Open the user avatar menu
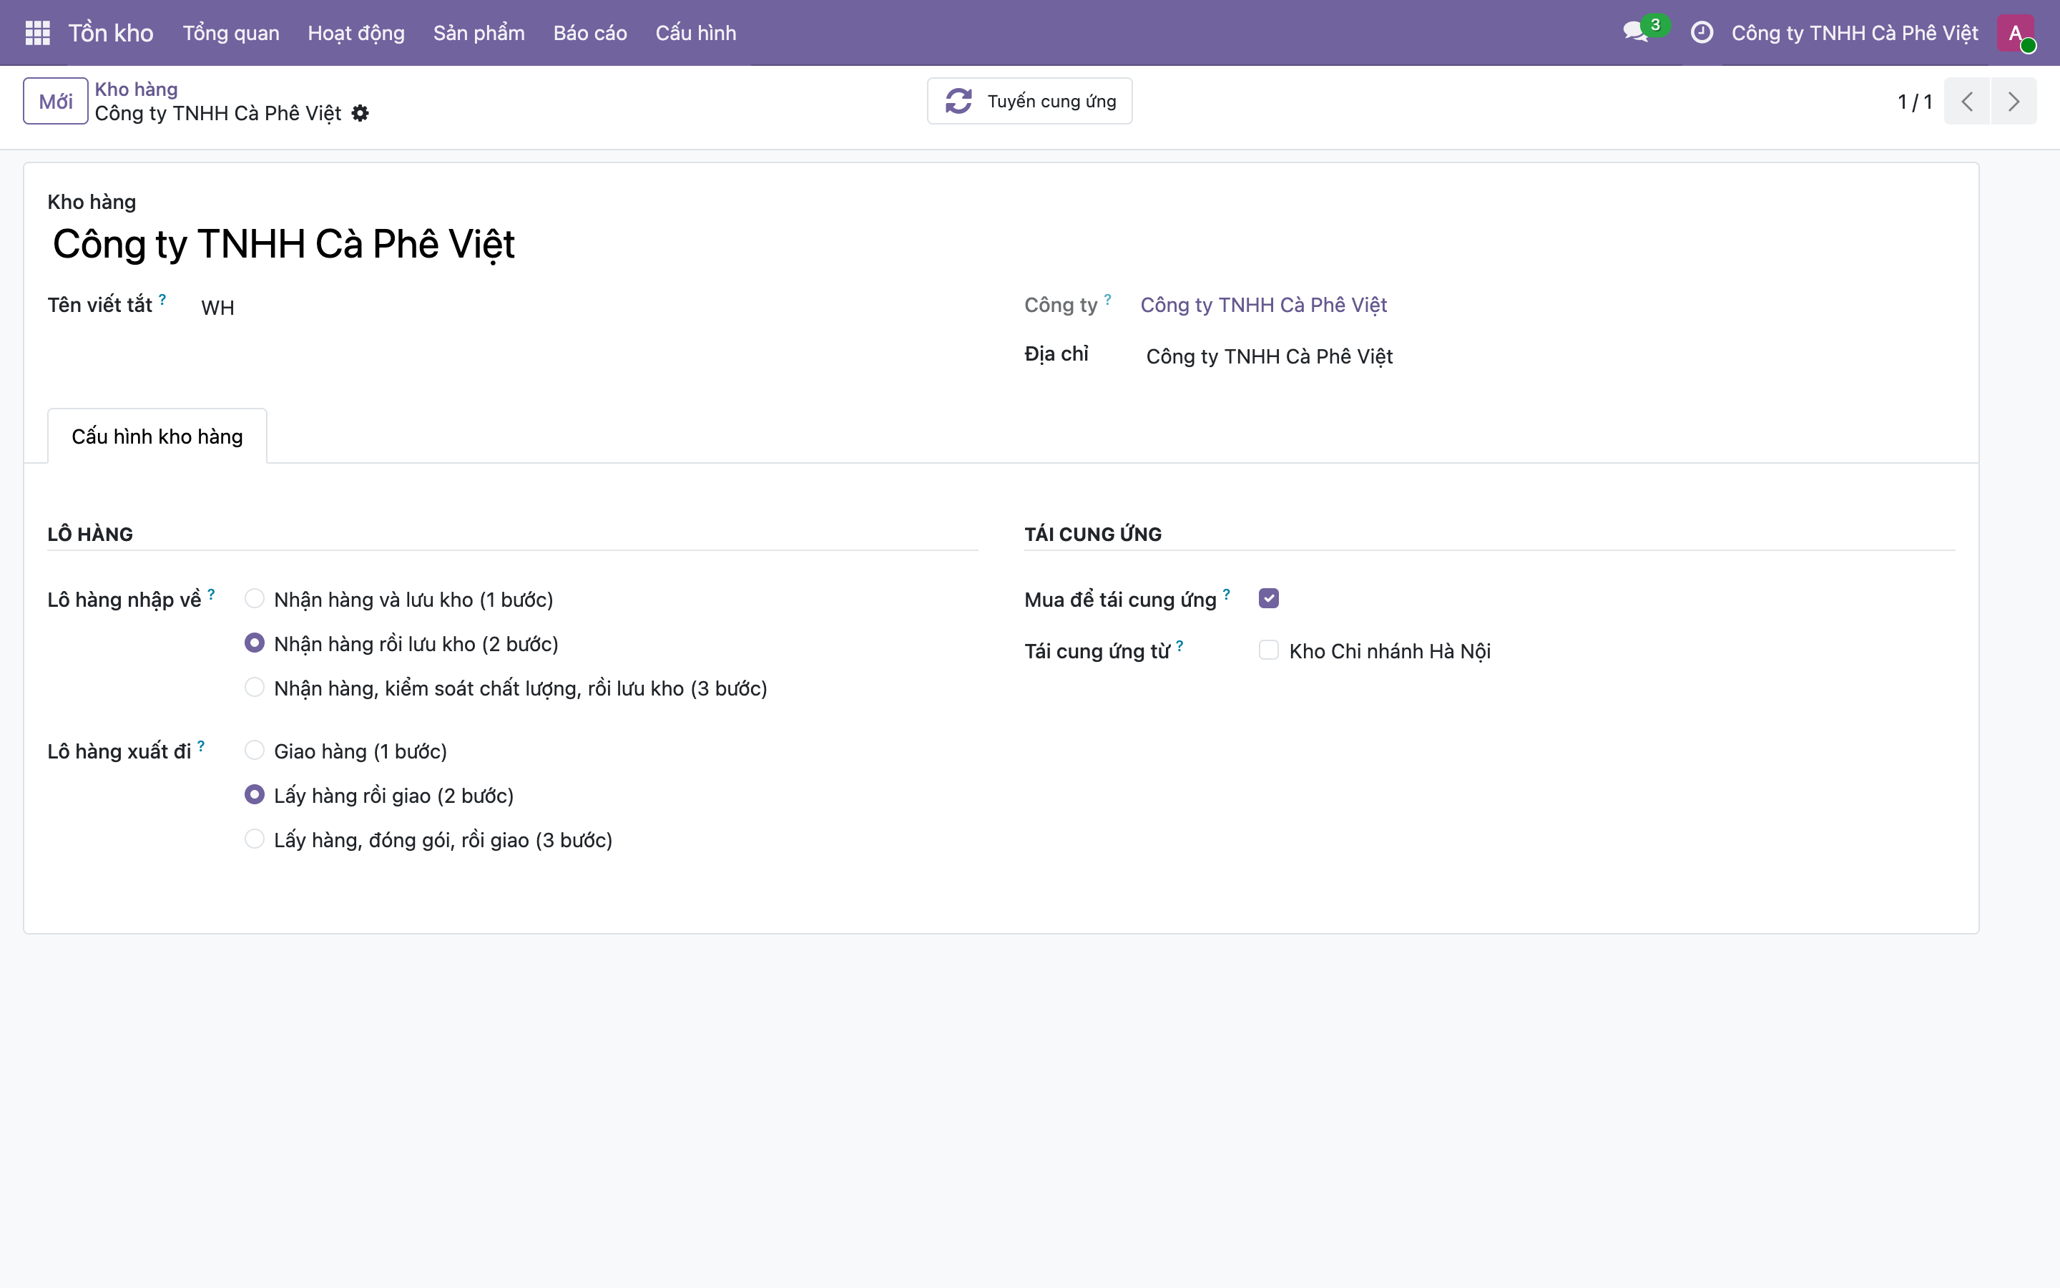The height and width of the screenshot is (1288, 2060). click(x=2016, y=33)
